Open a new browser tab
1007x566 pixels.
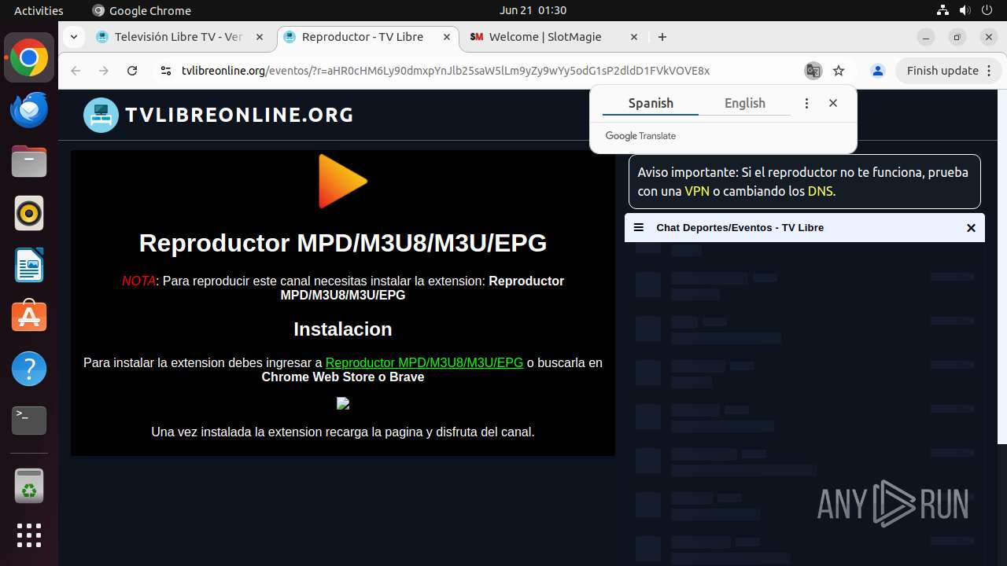662,37
